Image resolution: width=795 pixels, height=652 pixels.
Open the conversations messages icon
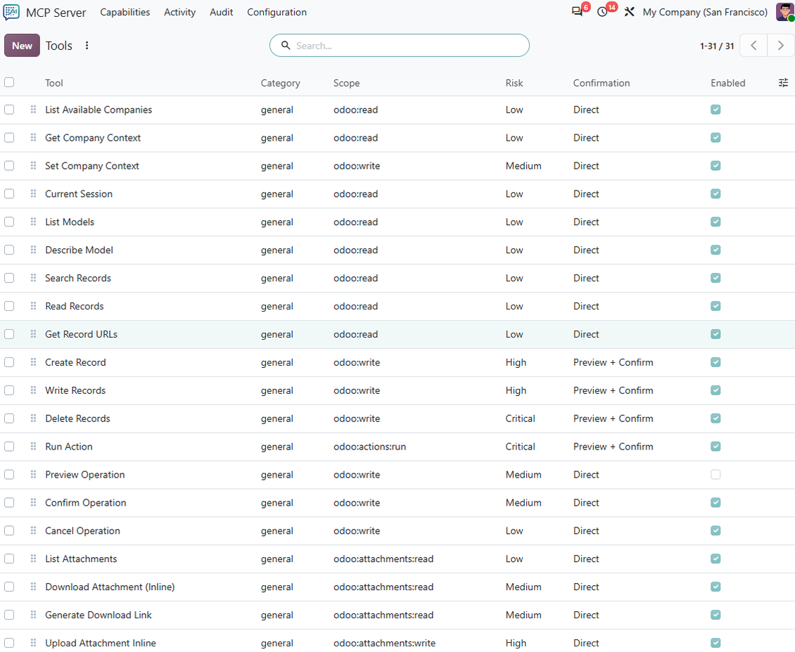point(577,12)
